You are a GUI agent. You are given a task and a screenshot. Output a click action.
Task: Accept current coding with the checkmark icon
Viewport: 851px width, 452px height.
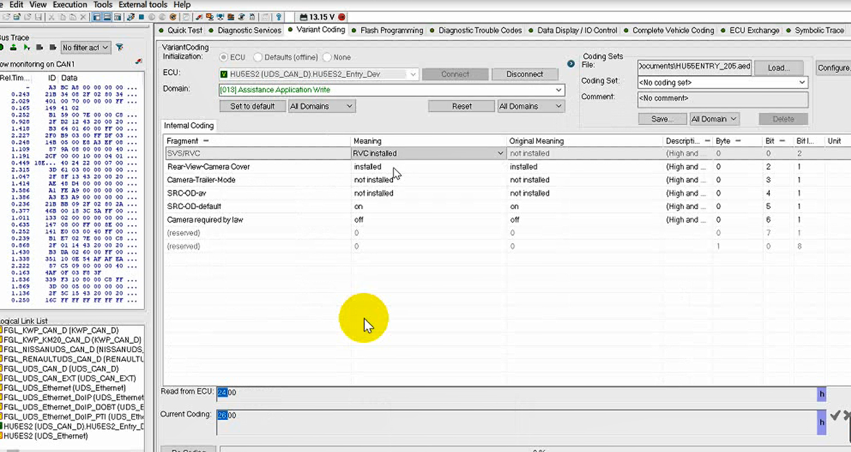835,415
